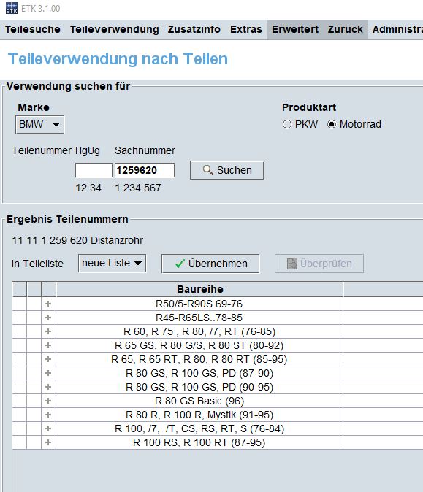Select text R 100 RS, R 100 RT (87-95)

click(199, 442)
